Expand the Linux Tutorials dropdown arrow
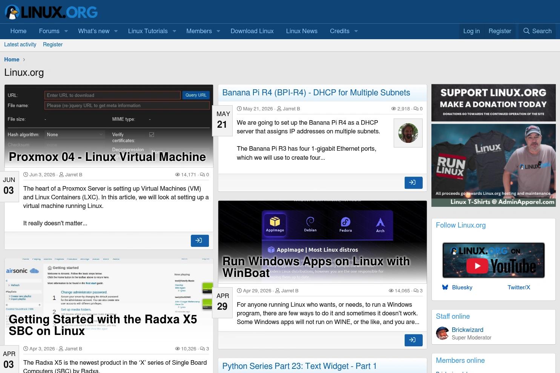This screenshot has height=373, width=560. coord(174,31)
